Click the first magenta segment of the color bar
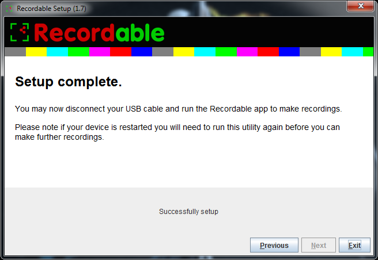The height and width of the screenshot is (260, 378). pyautogui.click(x=100, y=52)
